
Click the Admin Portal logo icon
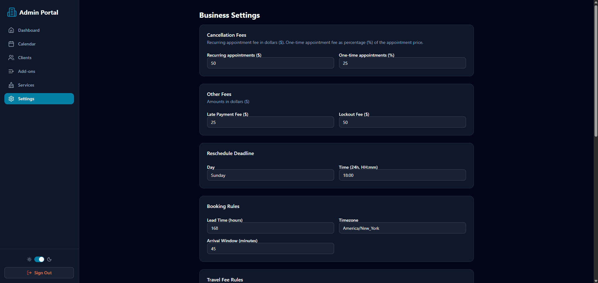12,12
